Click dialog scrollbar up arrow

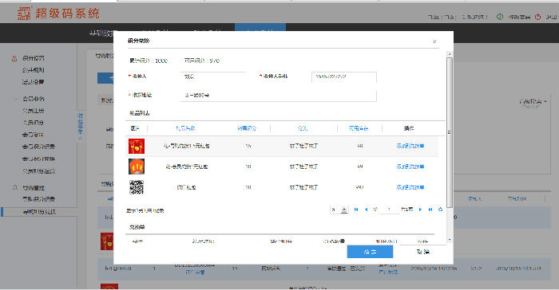pyautogui.click(x=450, y=54)
